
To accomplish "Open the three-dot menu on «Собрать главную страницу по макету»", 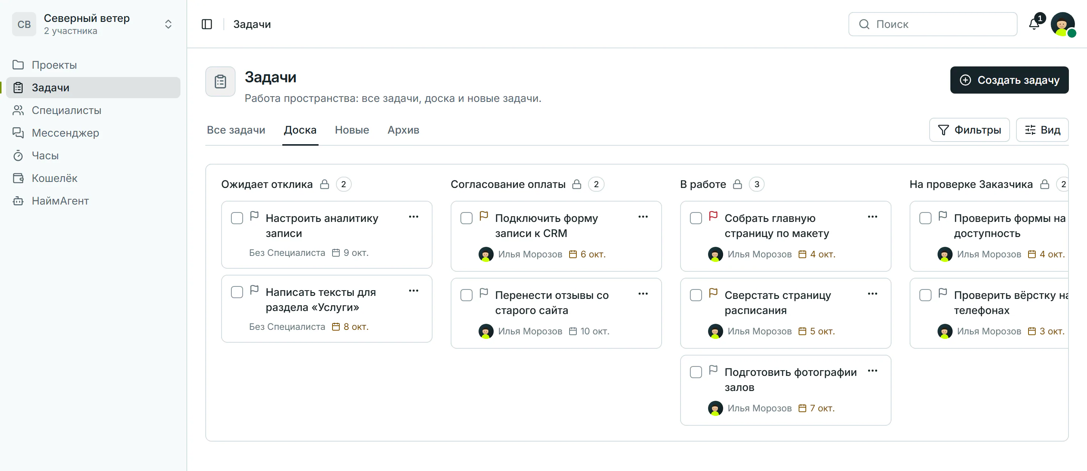I will click(x=872, y=217).
